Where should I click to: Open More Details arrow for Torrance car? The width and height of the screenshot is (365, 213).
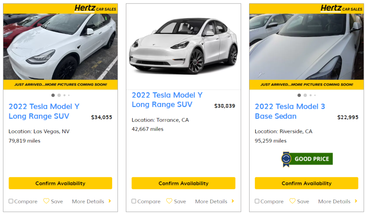(x=233, y=201)
